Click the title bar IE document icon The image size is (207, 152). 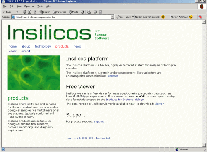(x=3, y=1)
